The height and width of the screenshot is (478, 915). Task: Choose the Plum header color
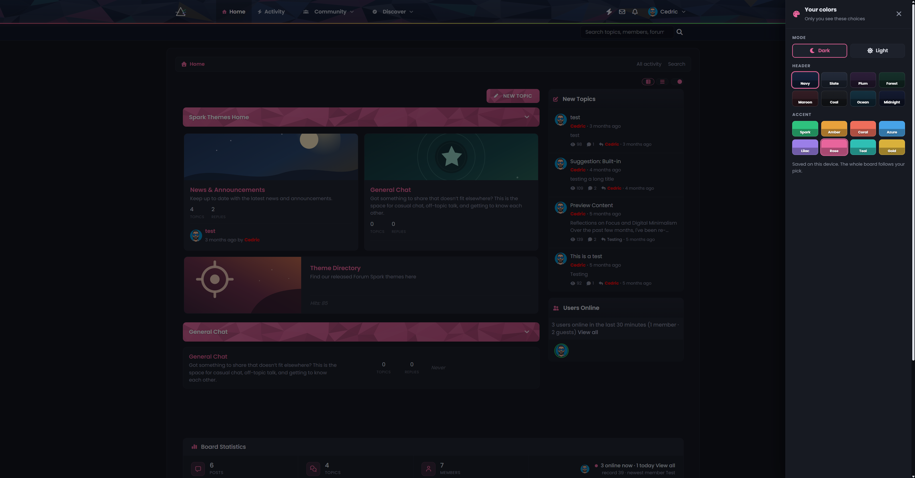tap(863, 80)
